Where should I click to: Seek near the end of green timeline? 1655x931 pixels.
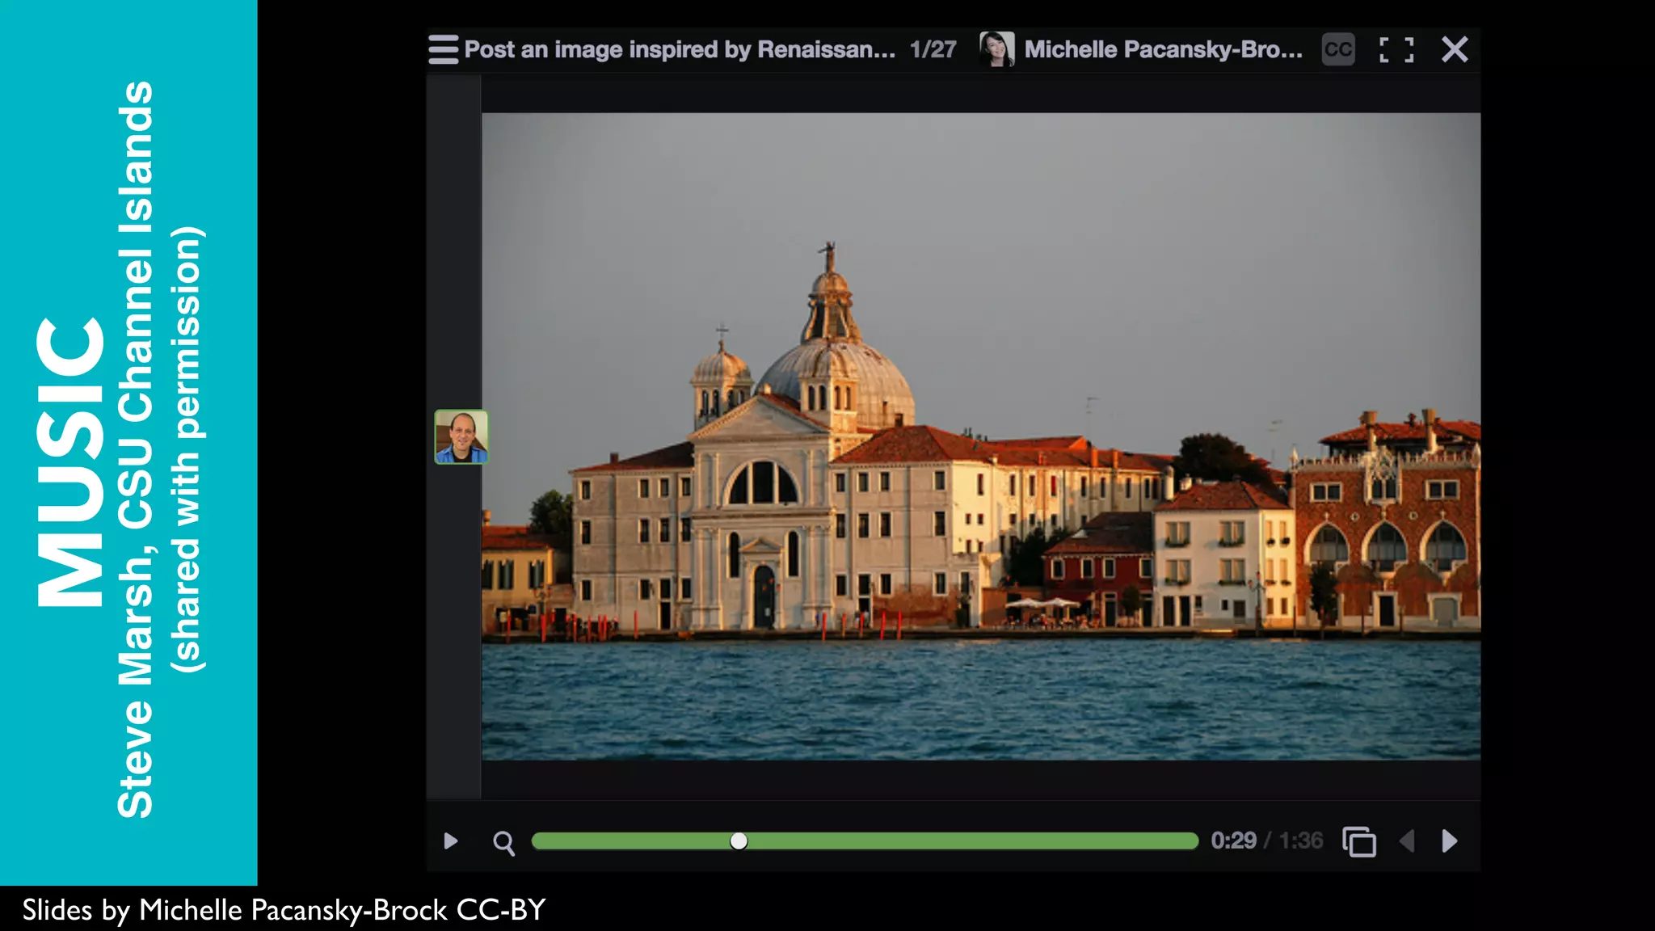coord(1180,841)
